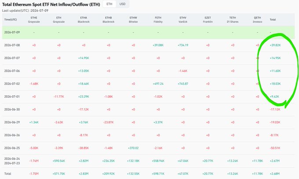Click the +23.29K ETHA value

(84, 97)
